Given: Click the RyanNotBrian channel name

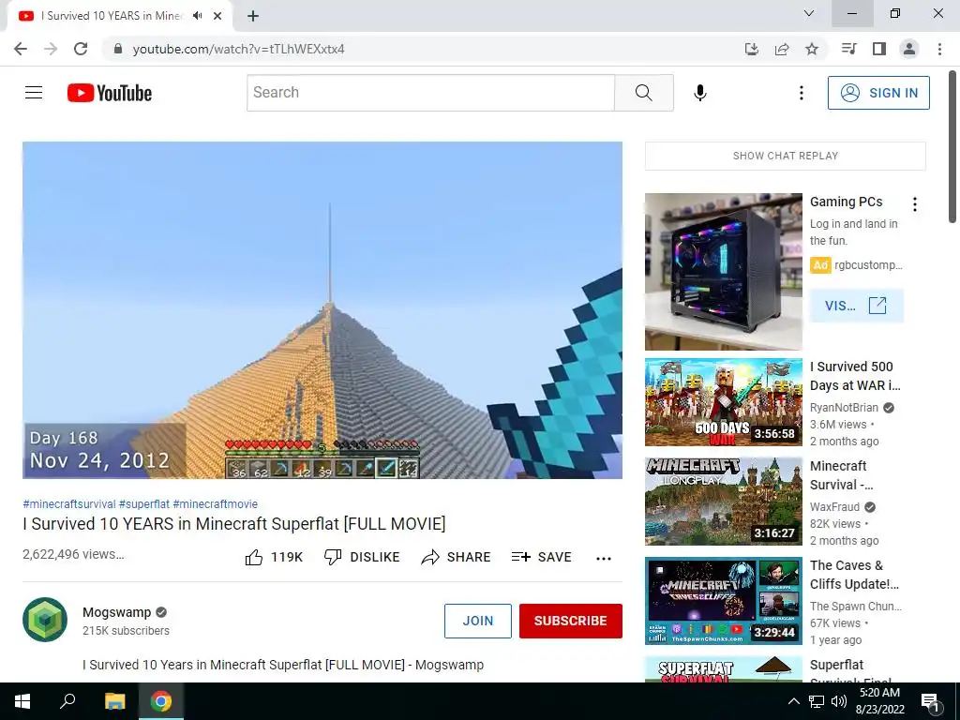Looking at the screenshot, I should click(x=844, y=408).
